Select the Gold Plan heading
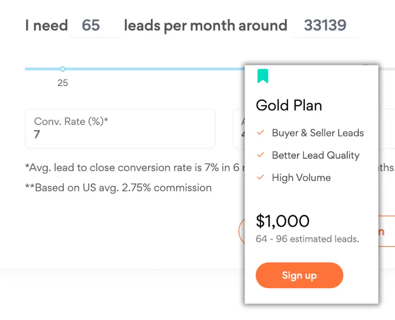This screenshot has width=395, height=320. coord(289,106)
